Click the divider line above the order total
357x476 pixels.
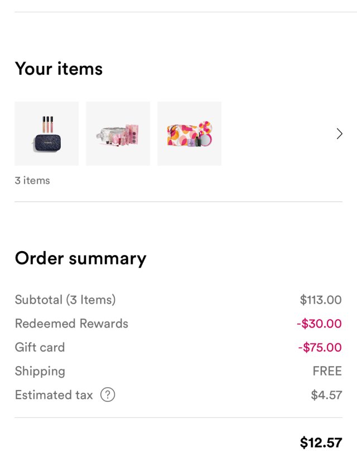click(178, 417)
